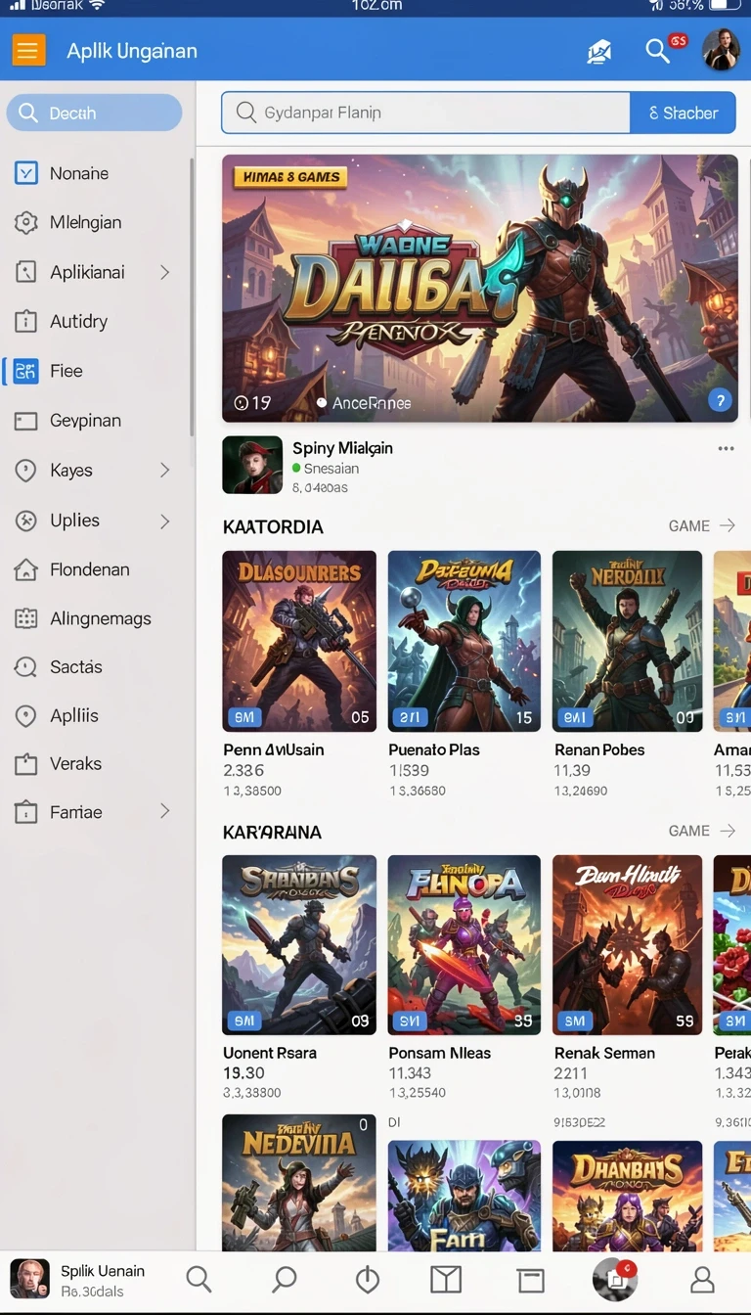Open the Puenato Plas game cover

click(x=464, y=642)
